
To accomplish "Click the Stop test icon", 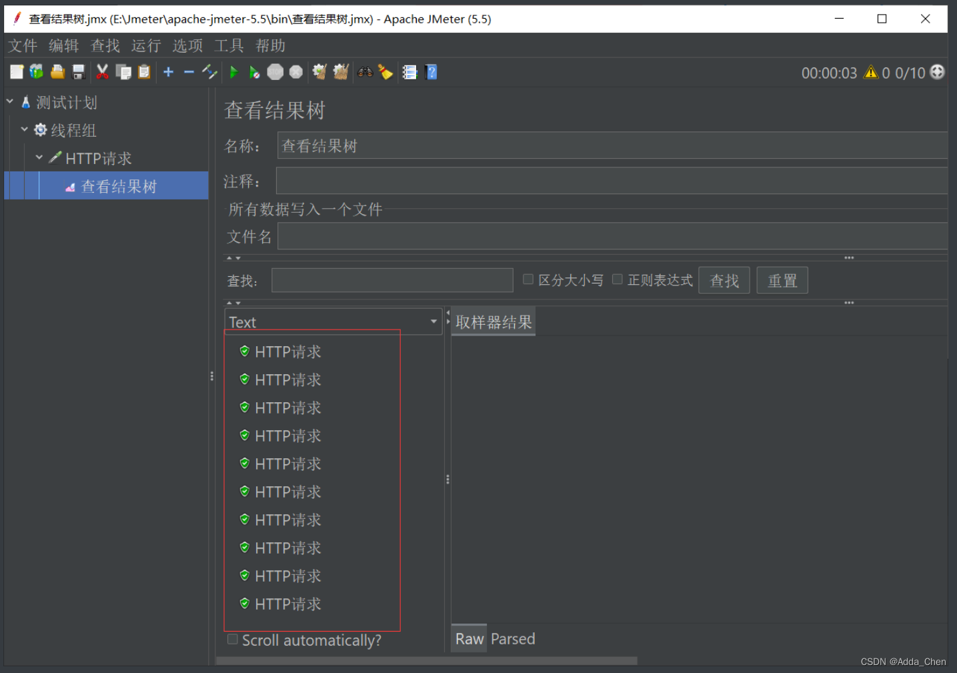I will click(275, 72).
